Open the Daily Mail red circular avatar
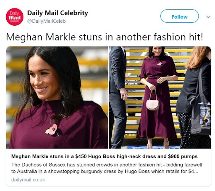 click(x=15, y=17)
